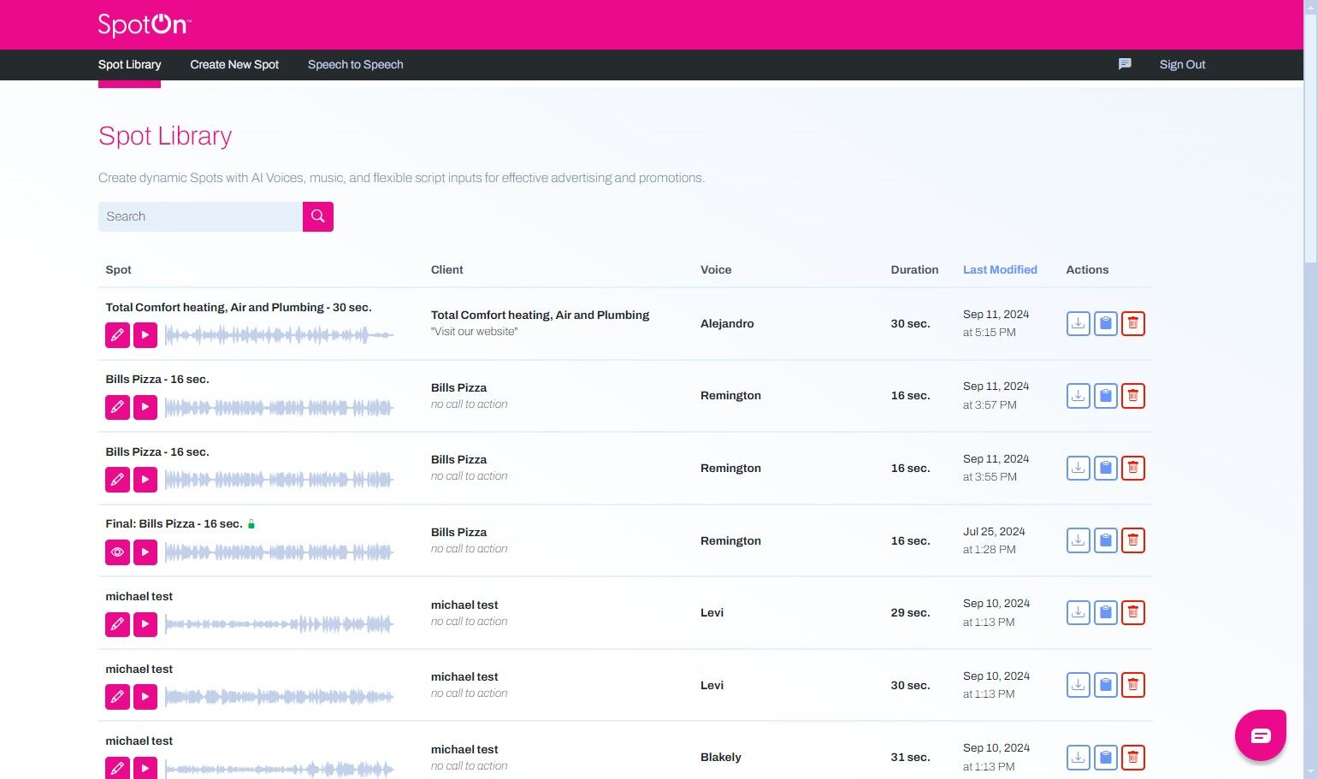Go to the Create New Spot tab
This screenshot has width=1318, height=779.
pos(234,64)
